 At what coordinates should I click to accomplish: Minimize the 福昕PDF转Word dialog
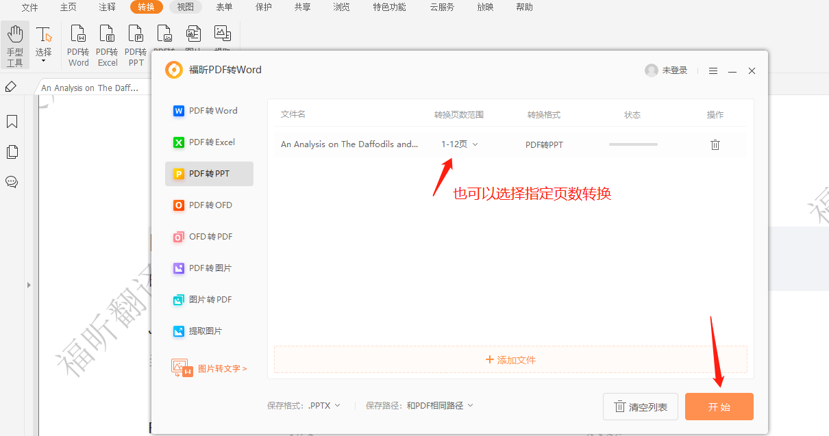pyautogui.click(x=732, y=71)
